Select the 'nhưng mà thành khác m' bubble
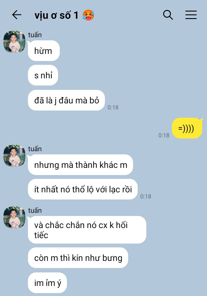The image size is (207, 296). [80, 165]
